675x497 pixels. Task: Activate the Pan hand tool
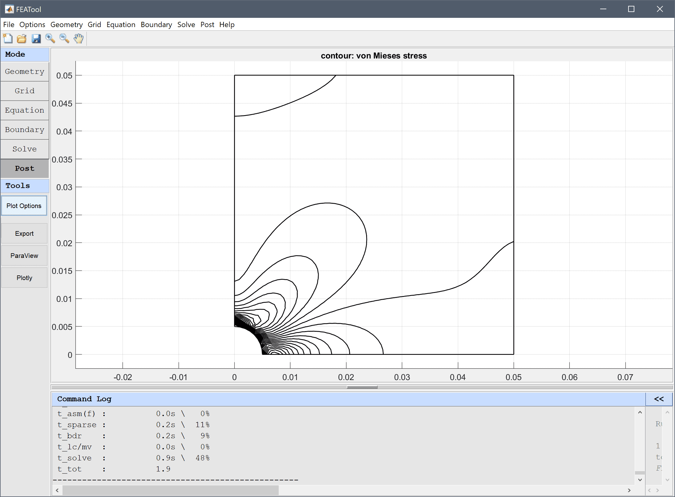[x=79, y=38]
